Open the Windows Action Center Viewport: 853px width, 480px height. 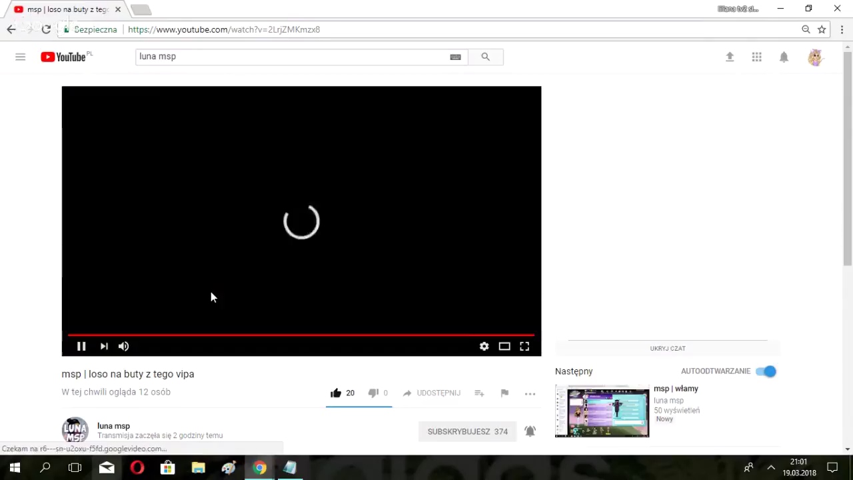(x=832, y=467)
